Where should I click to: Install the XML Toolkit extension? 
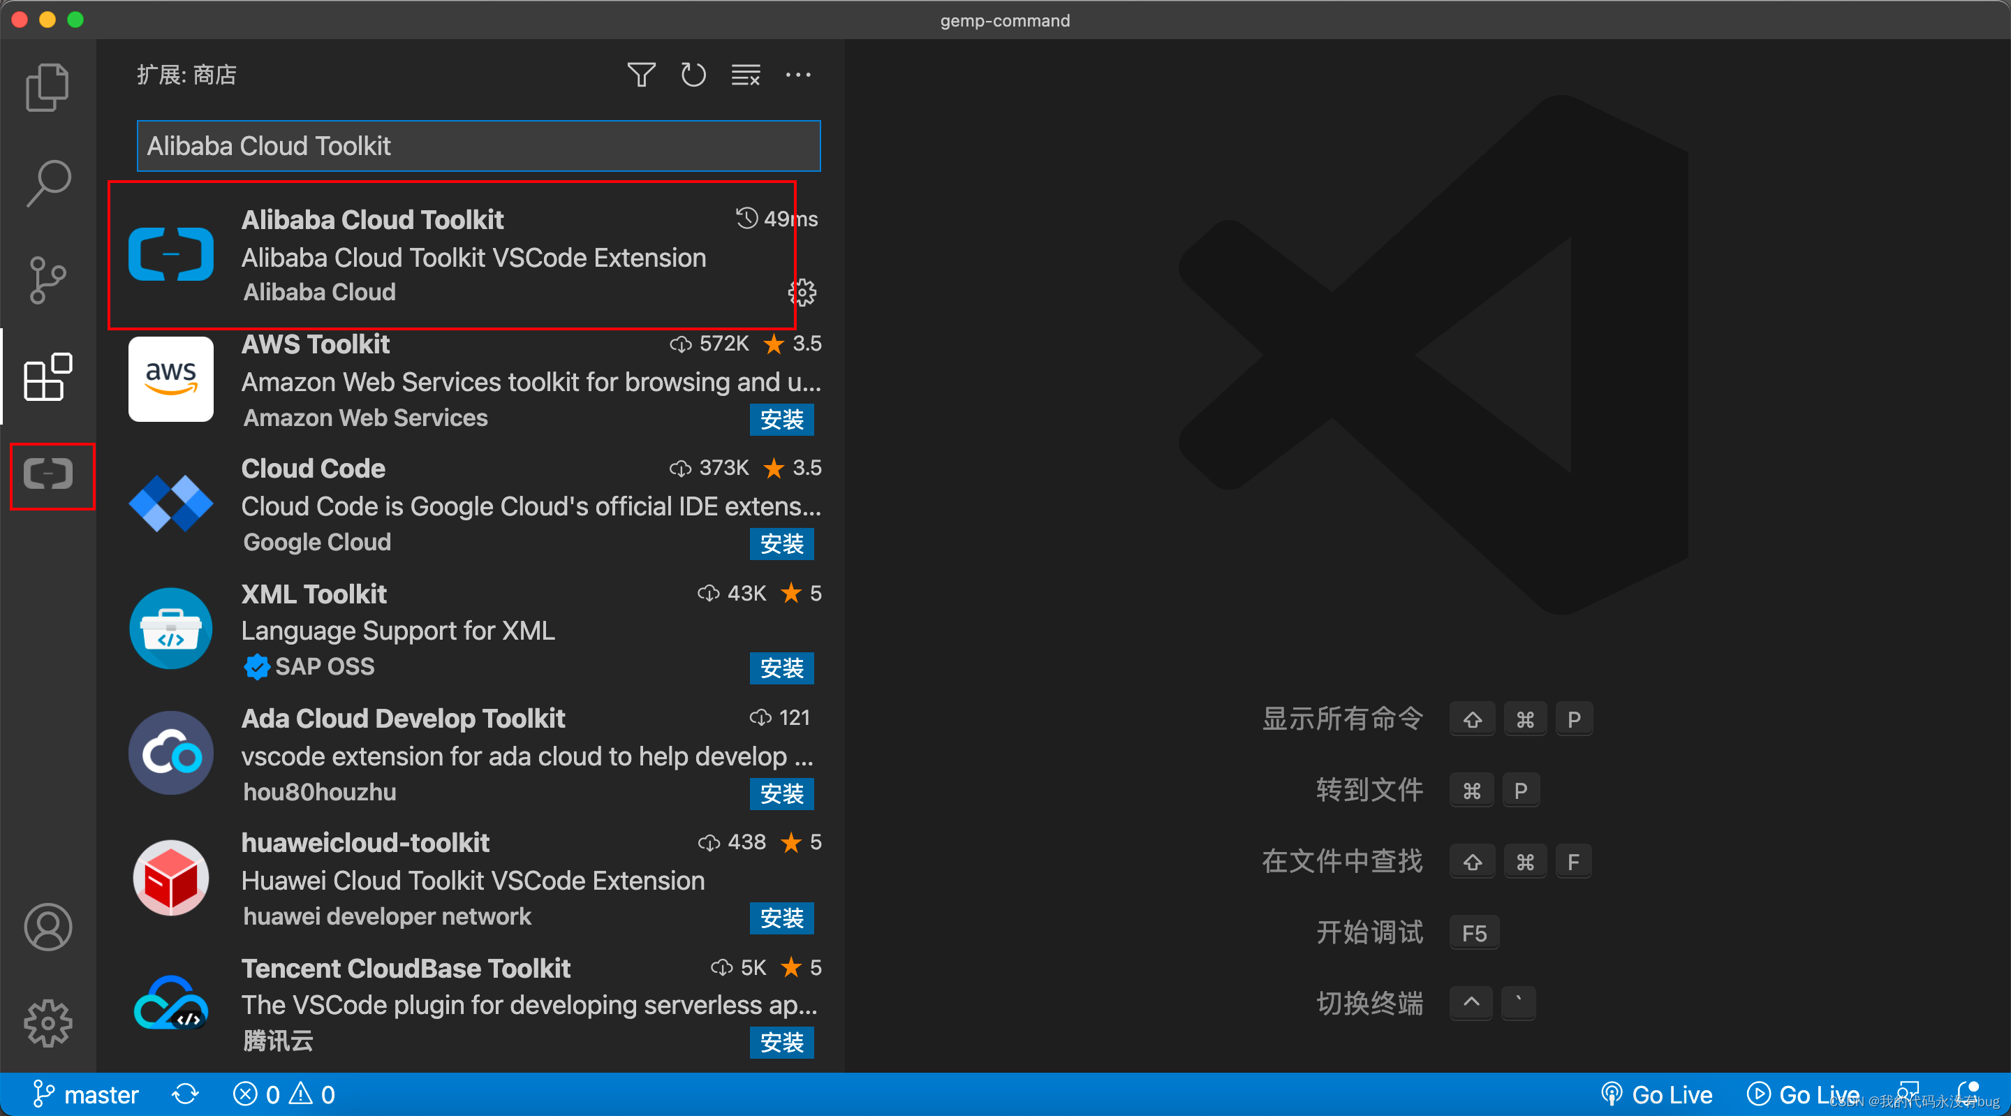(781, 668)
